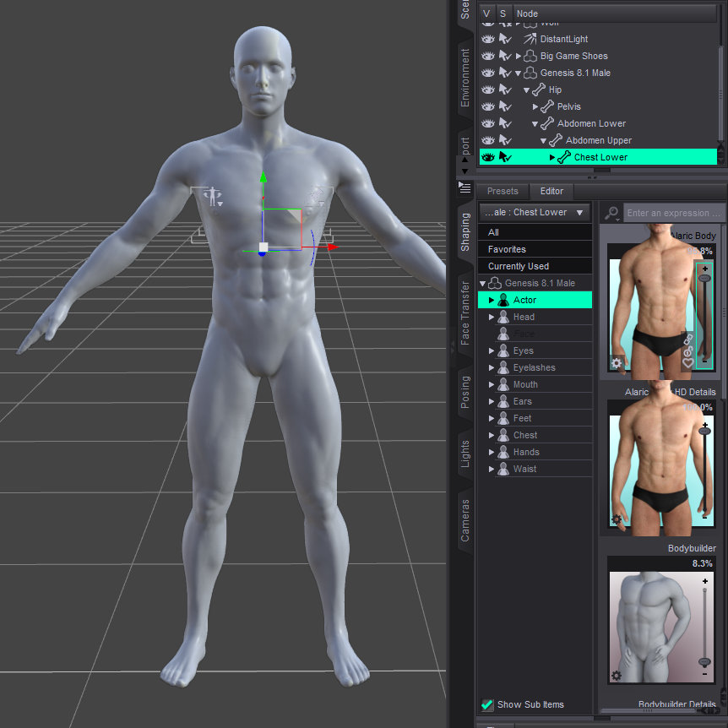The image size is (728, 728).
Task: Click the search magnifier icon in Shaping pane
Action: (x=611, y=213)
